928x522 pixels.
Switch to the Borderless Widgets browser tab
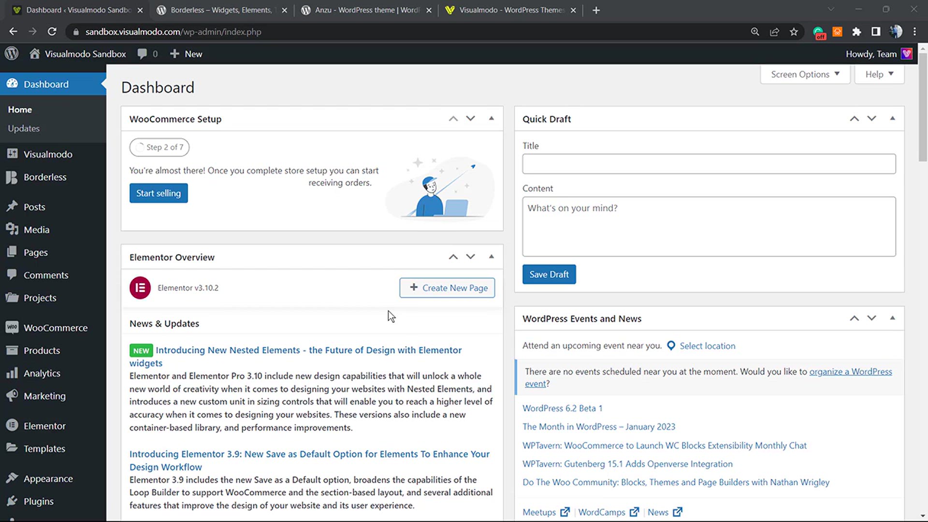pos(221,10)
